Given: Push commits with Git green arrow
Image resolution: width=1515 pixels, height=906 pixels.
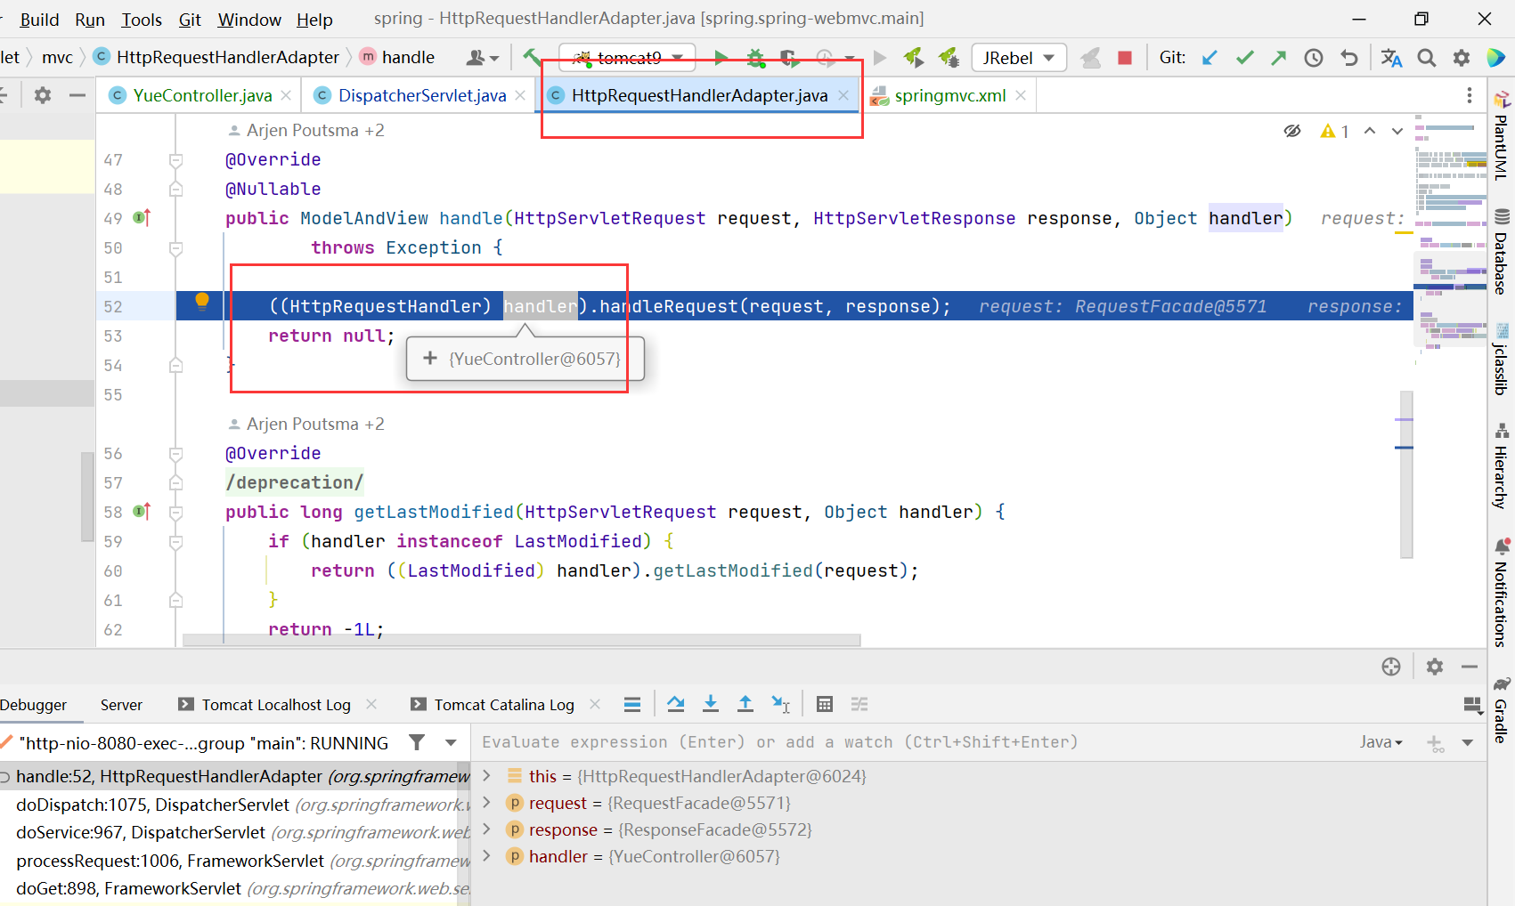Looking at the screenshot, I should (1279, 58).
